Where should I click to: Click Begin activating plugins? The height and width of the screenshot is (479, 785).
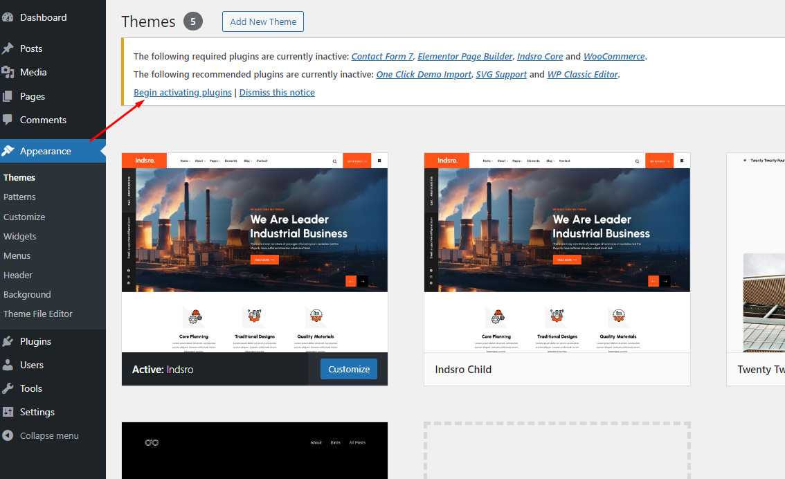pos(183,93)
